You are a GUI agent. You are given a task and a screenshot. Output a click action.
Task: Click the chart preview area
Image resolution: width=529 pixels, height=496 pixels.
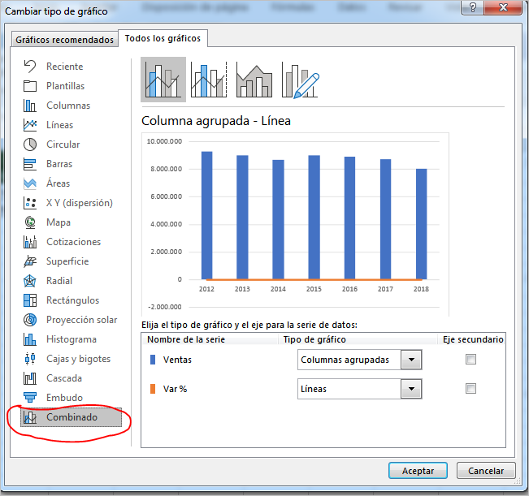295,224
